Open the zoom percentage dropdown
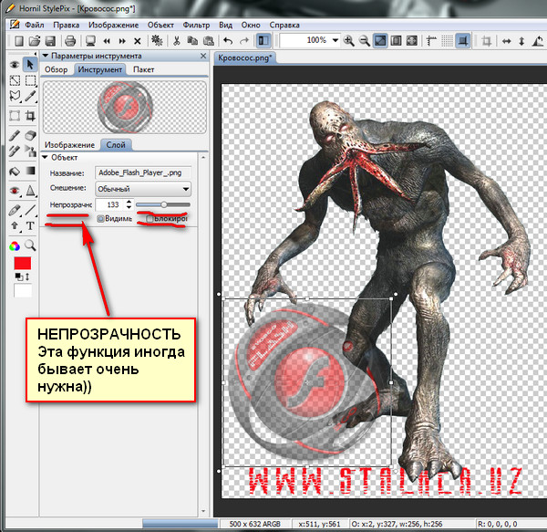The width and height of the screenshot is (547, 532). pyautogui.click(x=335, y=41)
